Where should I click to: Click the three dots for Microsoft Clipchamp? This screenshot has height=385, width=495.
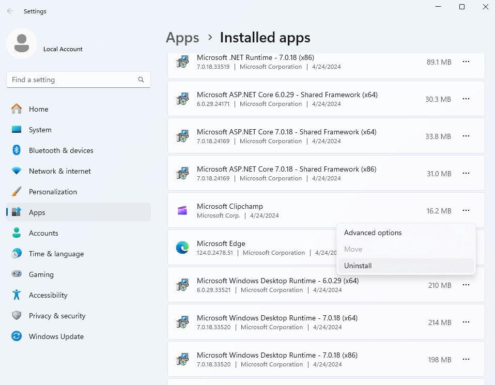[x=466, y=210]
